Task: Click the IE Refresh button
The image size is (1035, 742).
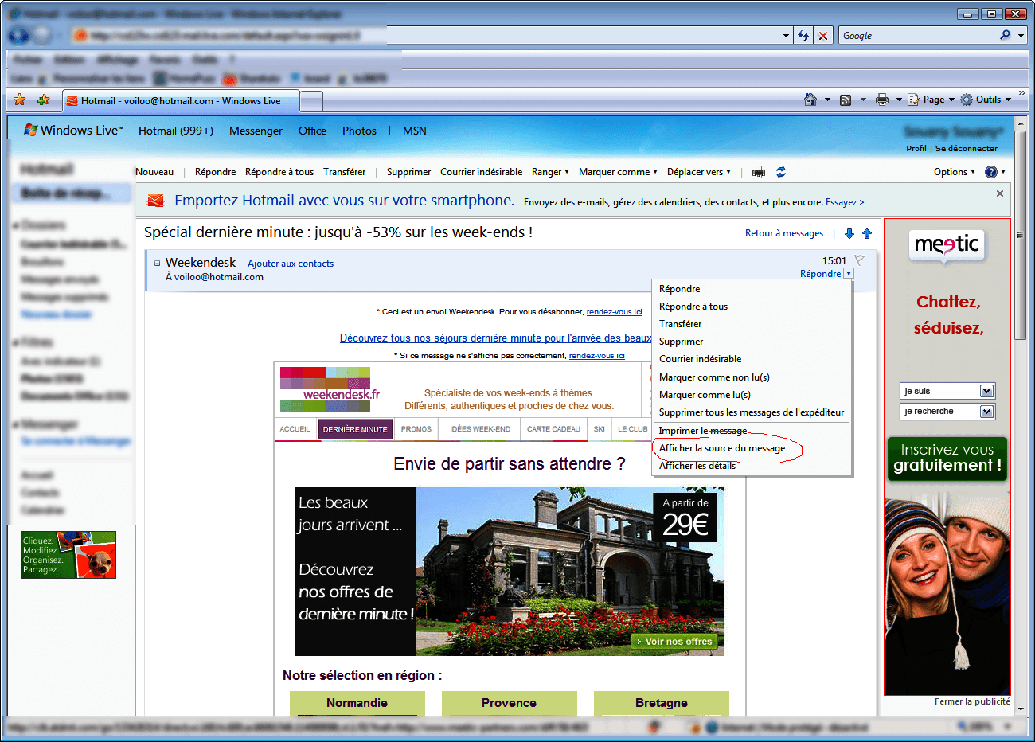Action: click(803, 36)
